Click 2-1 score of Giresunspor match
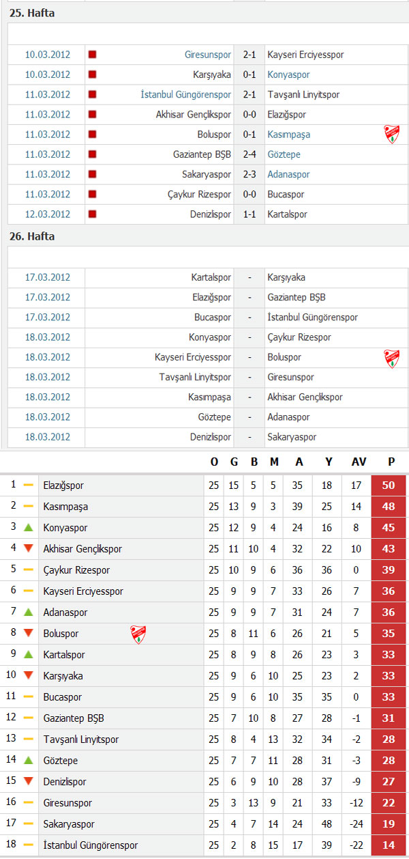Viewport: 409px width, 859px height. click(249, 55)
